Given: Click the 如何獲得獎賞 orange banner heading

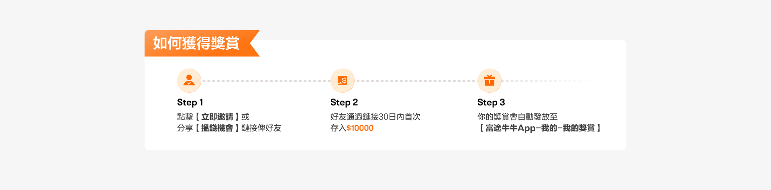Looking at the screenshot, I should pos(196,43).
